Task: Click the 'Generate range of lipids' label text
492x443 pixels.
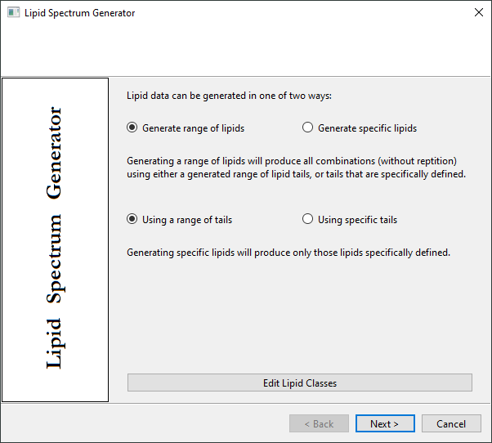Action: click(x=193, y=128)
